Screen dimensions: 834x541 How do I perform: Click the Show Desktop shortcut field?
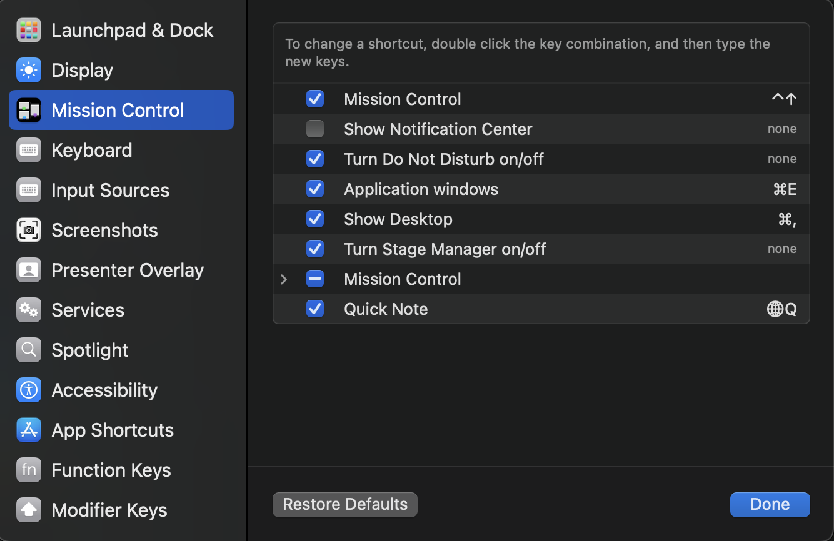(x=786, y=219)
